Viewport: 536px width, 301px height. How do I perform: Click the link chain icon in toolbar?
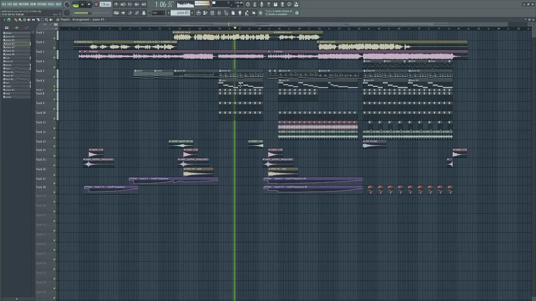(137, 13)
